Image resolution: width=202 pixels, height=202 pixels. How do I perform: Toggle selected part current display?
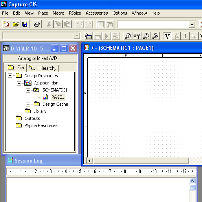[x=194, y=36]
